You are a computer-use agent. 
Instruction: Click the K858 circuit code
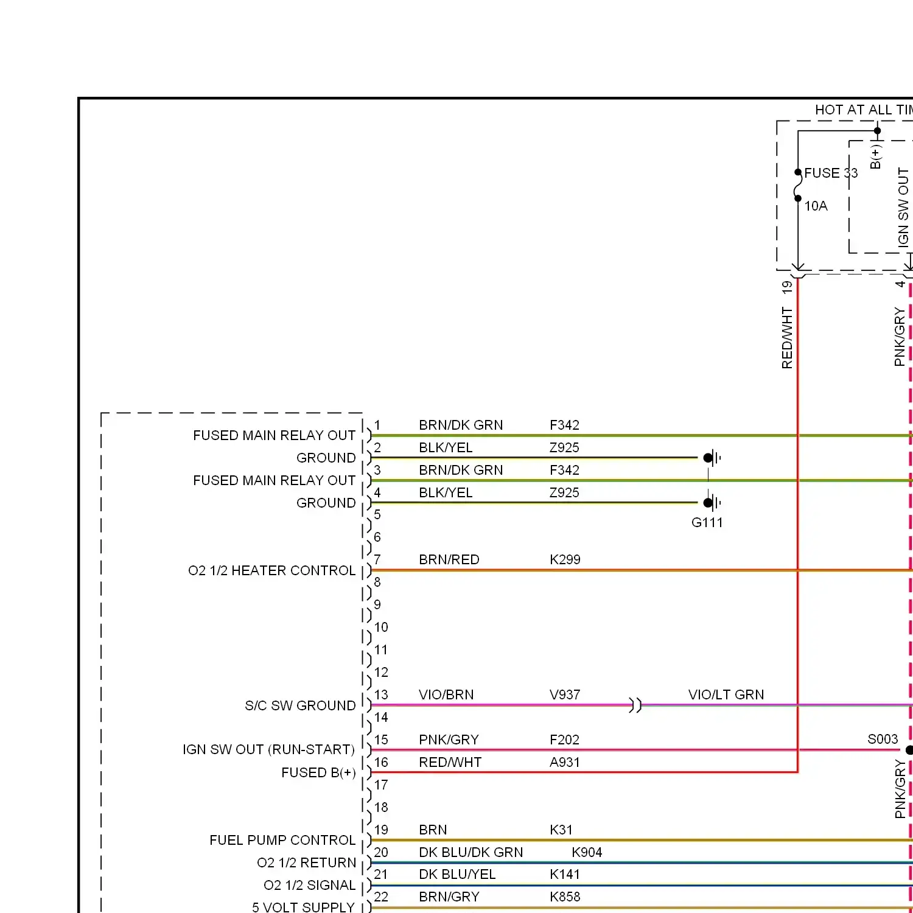pyautogui.click(x=565, y=897)
